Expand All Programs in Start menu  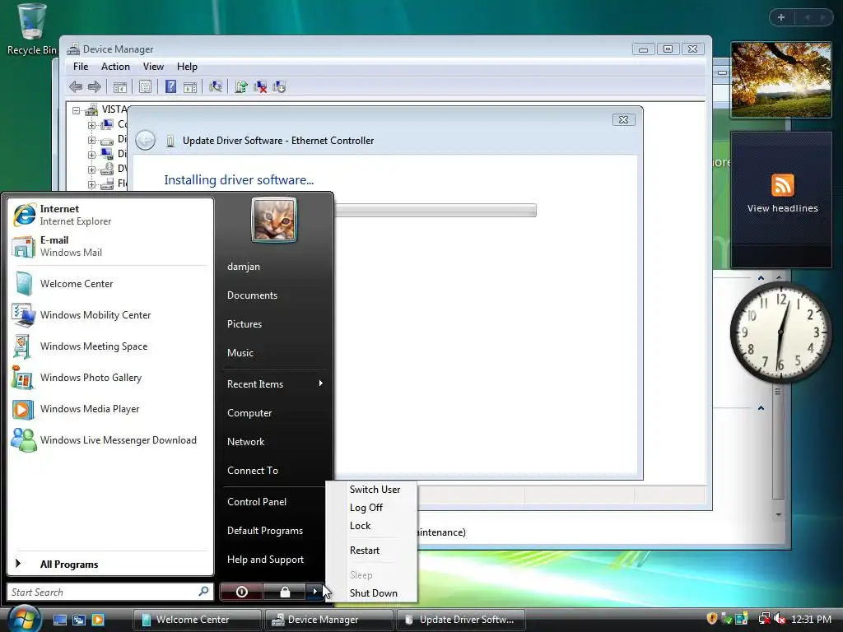110,564
